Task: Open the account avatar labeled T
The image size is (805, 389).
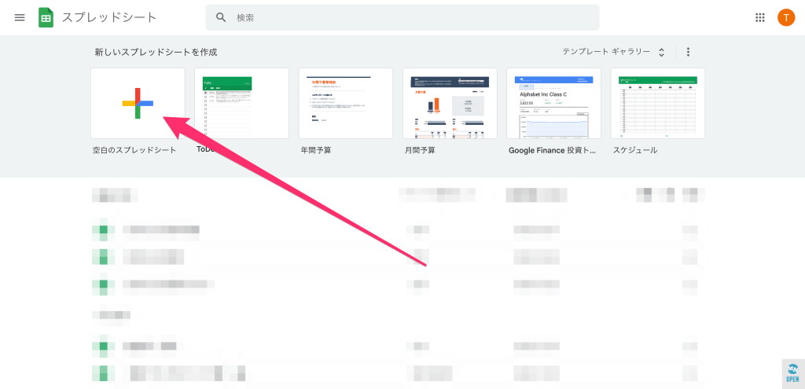Action: pos(786,17)
